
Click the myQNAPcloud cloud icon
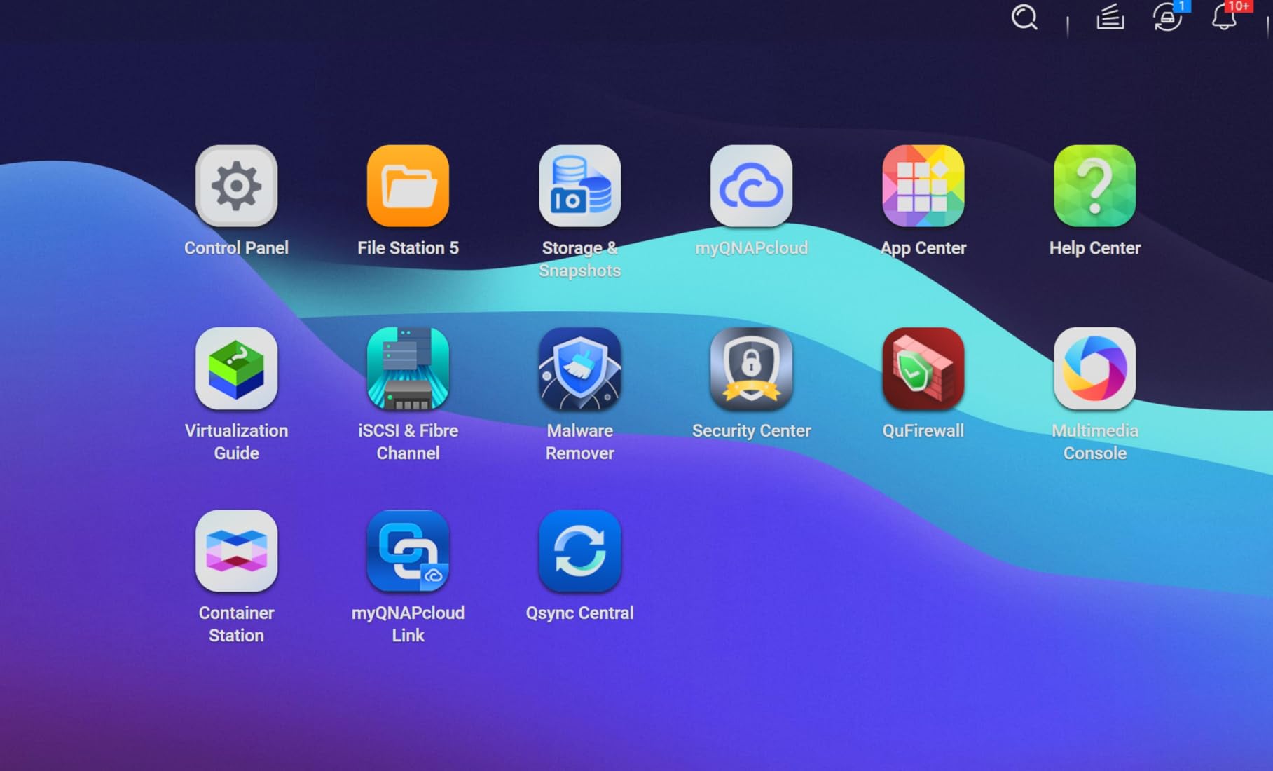point(751,186)
